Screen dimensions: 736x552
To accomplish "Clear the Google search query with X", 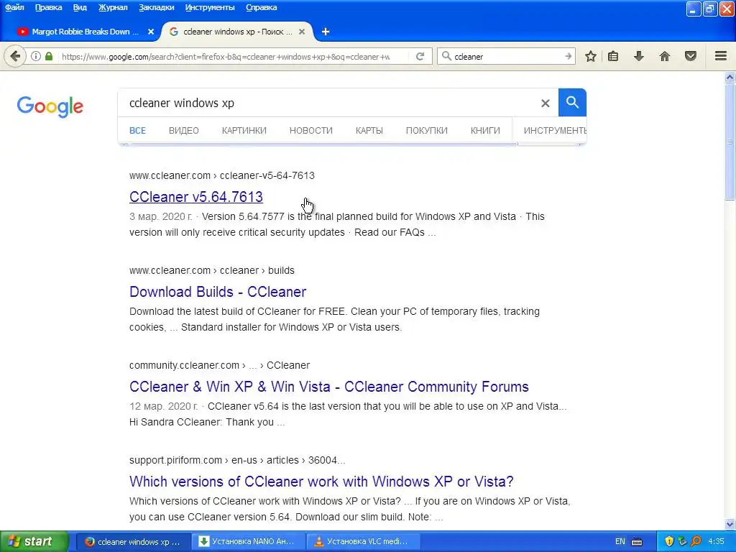I will tap(545, 103).
